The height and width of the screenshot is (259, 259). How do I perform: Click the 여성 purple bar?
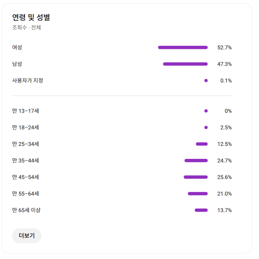pos(183,47)
